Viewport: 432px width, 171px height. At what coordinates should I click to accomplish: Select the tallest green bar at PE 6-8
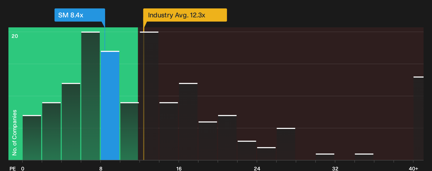pos(91,96)
